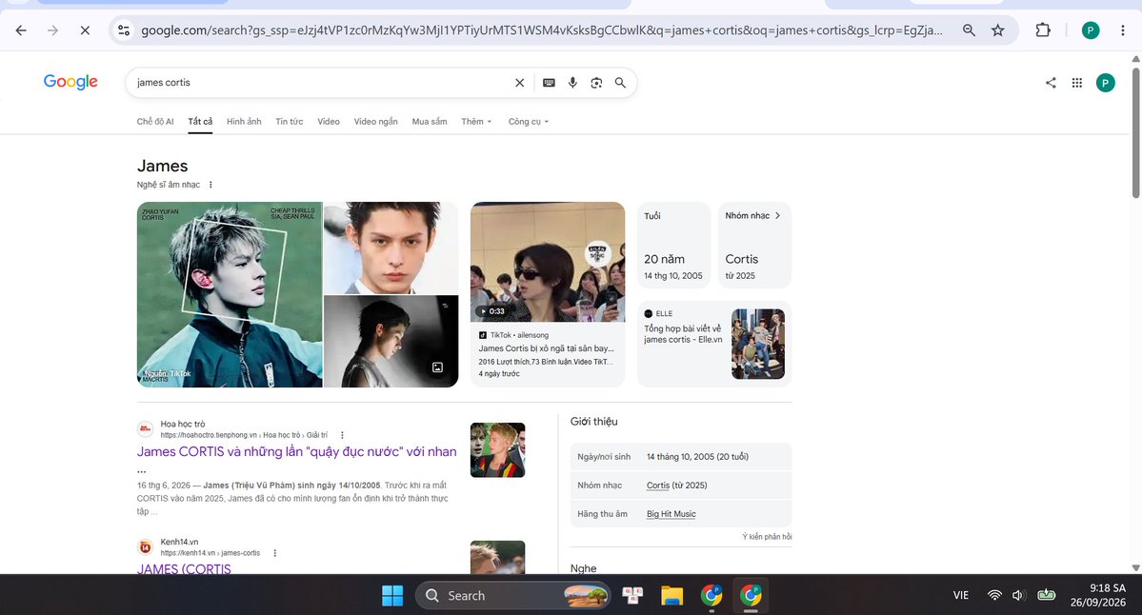Open the black-and-white side profile photo
1142x615 pixels.
(391, 342)
